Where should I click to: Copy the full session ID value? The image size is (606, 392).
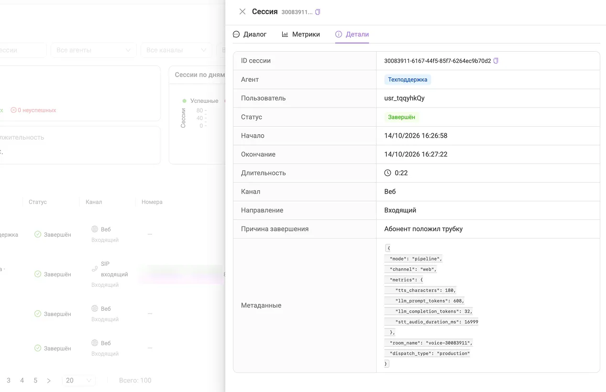tap(496, 61)
